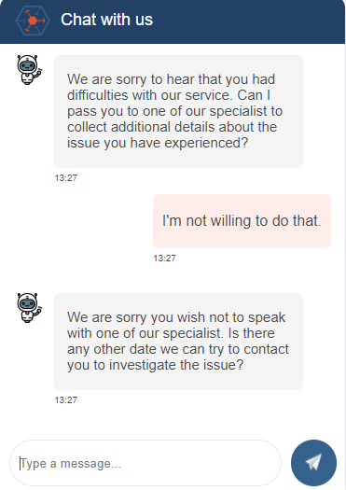Click the 13:27 timestamp under first message
Viewport: 346px width, 490px height.
(66, 178)
